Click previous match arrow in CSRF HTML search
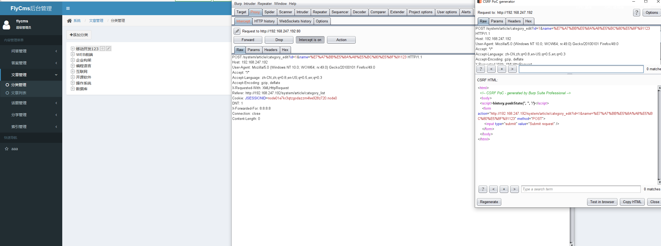Screen dimensions: 661x246 pyautogui.click(x=493, y=189)
